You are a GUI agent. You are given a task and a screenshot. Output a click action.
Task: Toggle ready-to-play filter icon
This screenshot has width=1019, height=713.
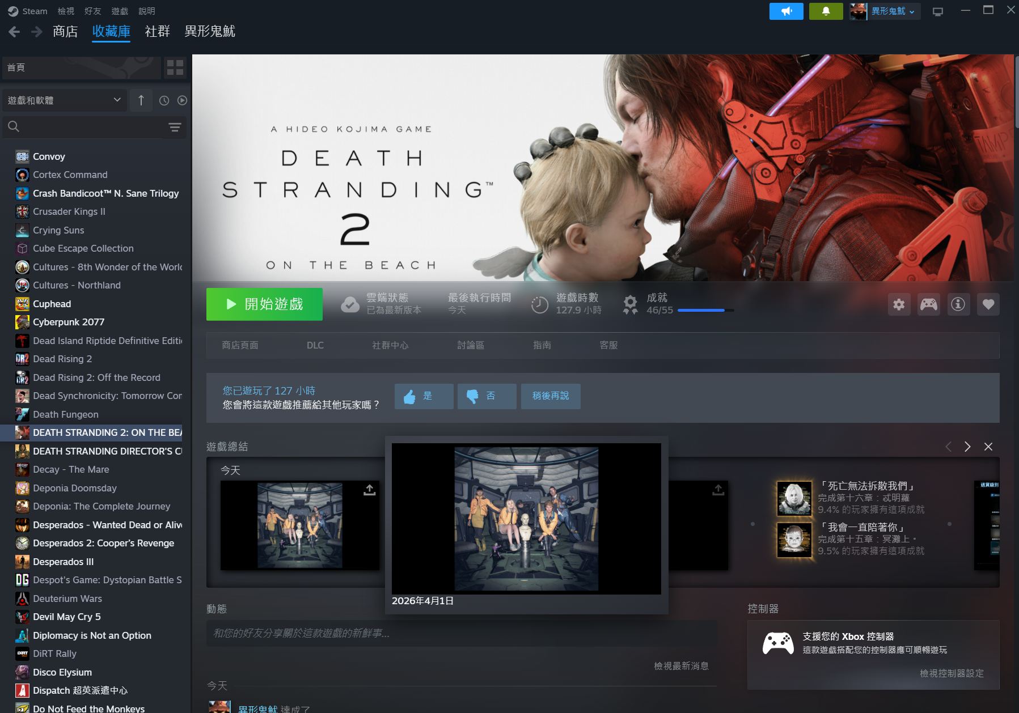182,100
